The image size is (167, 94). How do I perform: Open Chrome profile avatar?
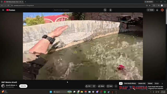162,5
